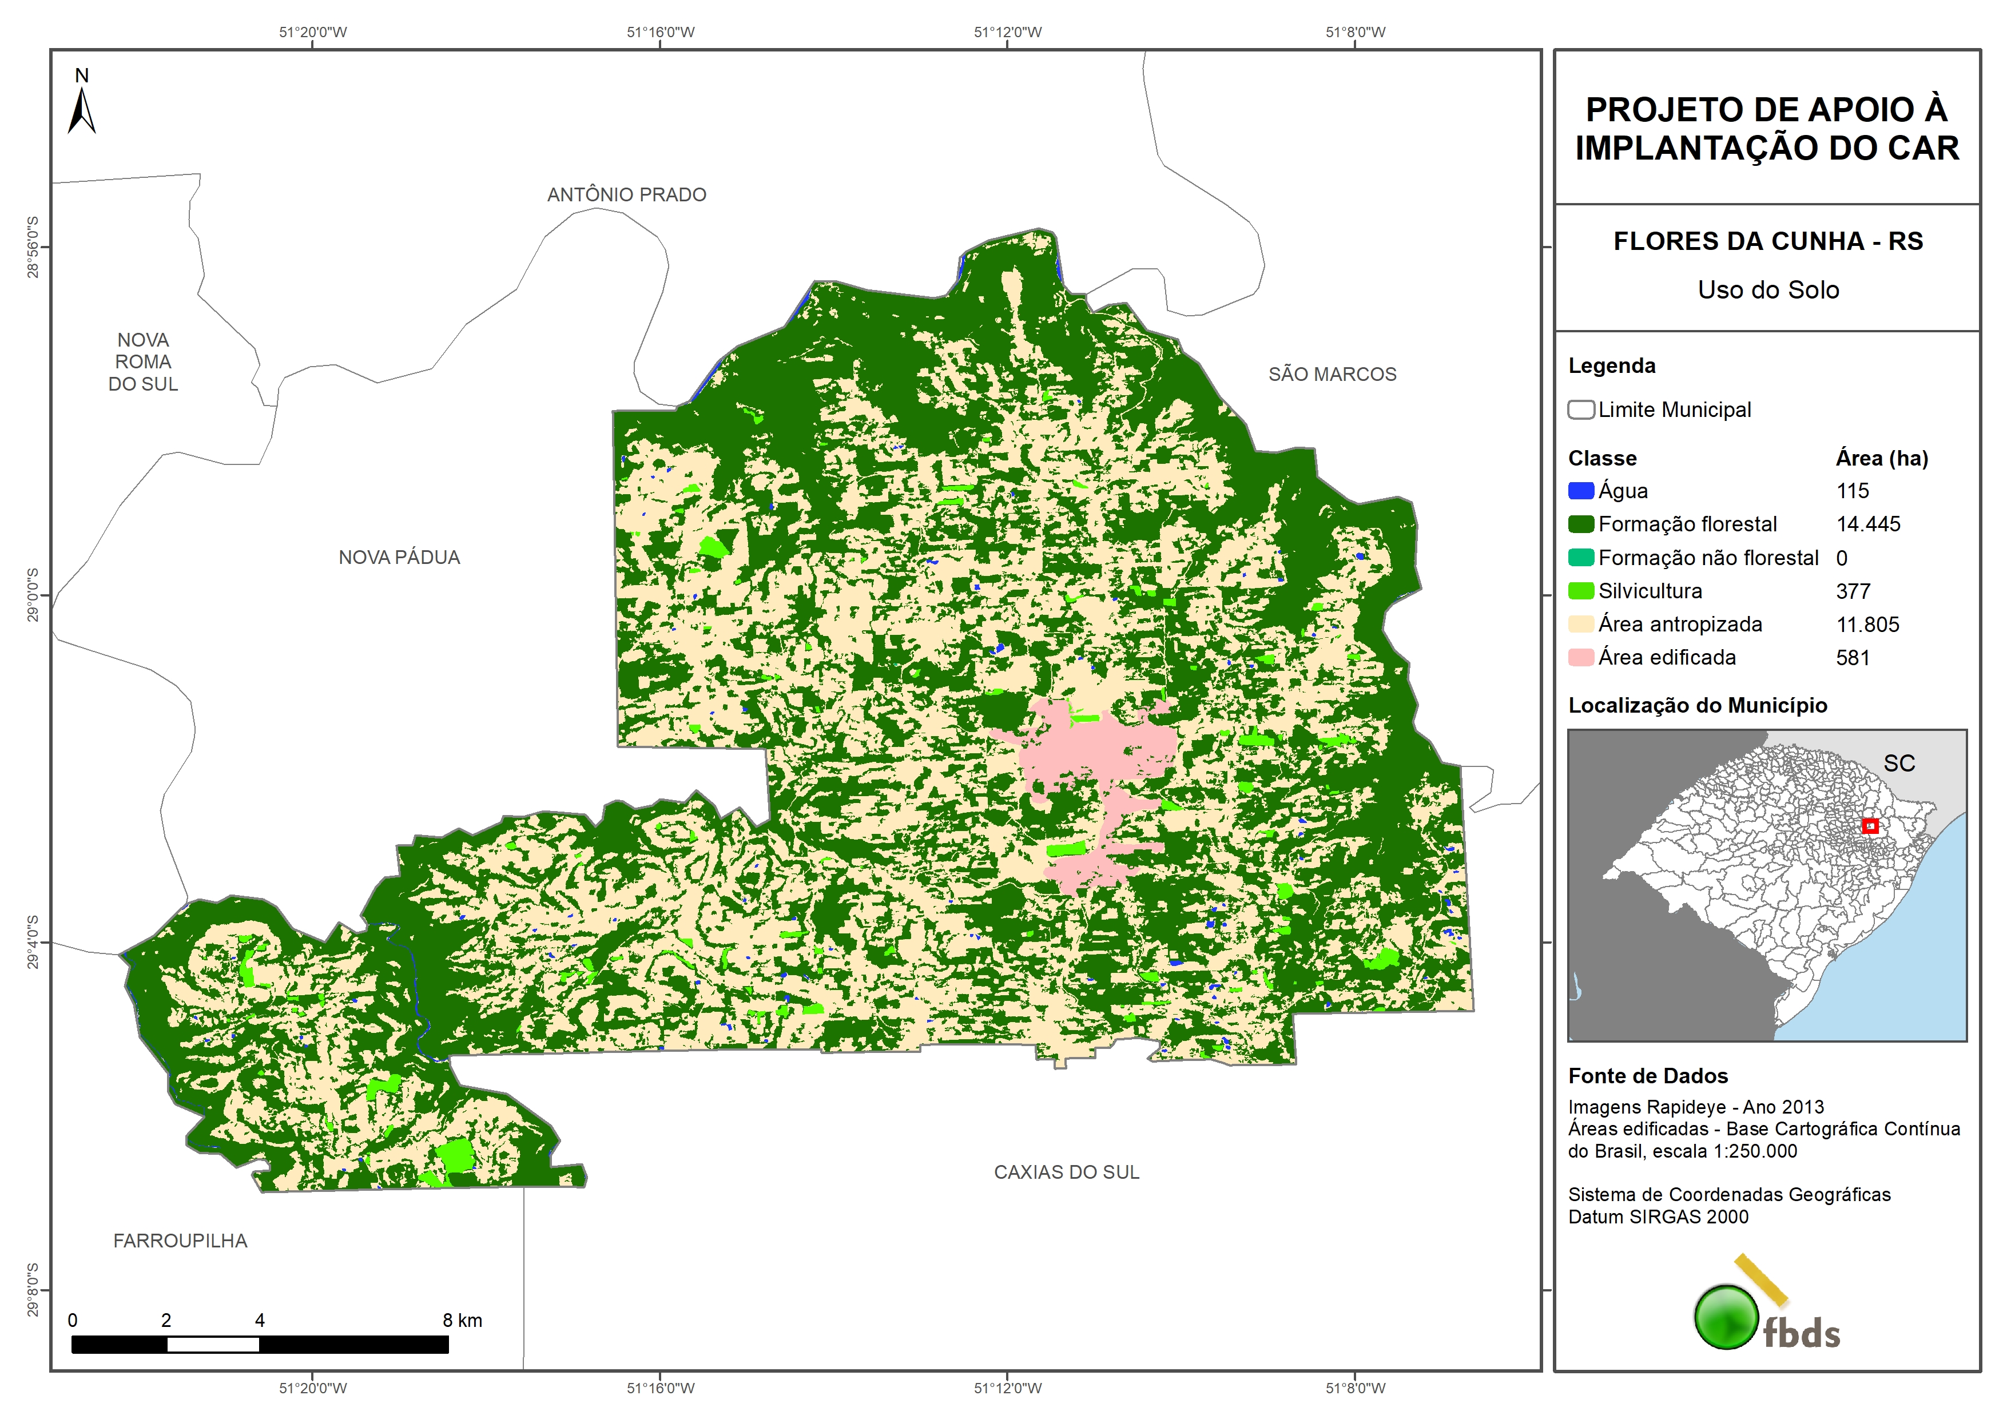
Task: Click the Formação não florestal teal swatch
Action: (1580, 558)
